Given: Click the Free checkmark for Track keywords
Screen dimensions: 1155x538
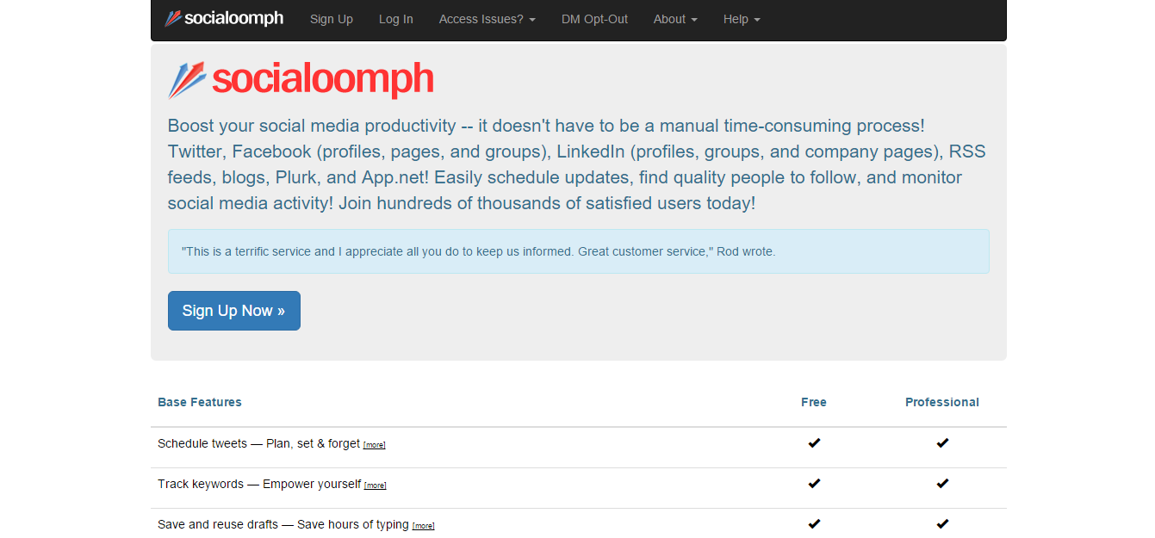Looking at the screenshot, I should pos(814,484).
